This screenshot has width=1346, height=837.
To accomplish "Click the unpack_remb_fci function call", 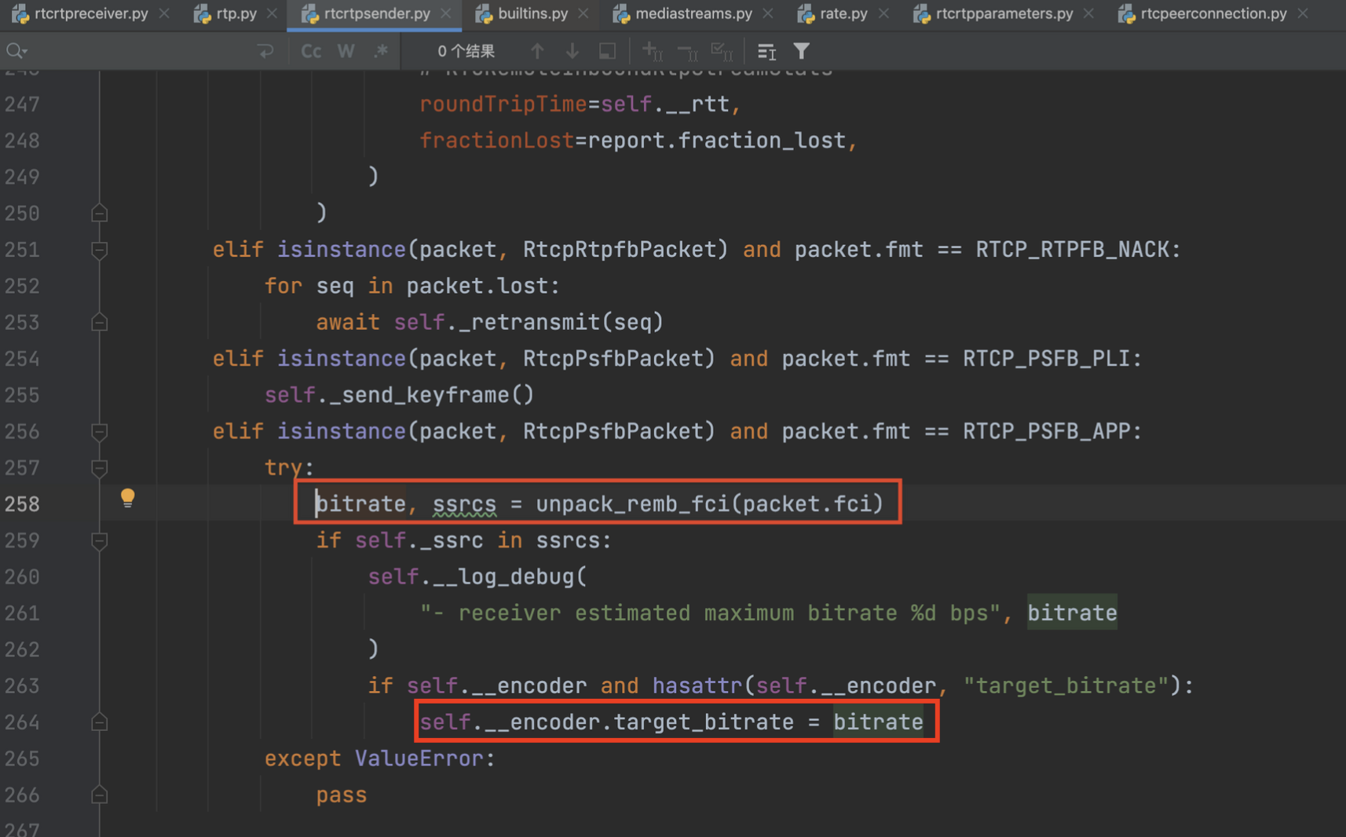I will (x=632, y=503).
